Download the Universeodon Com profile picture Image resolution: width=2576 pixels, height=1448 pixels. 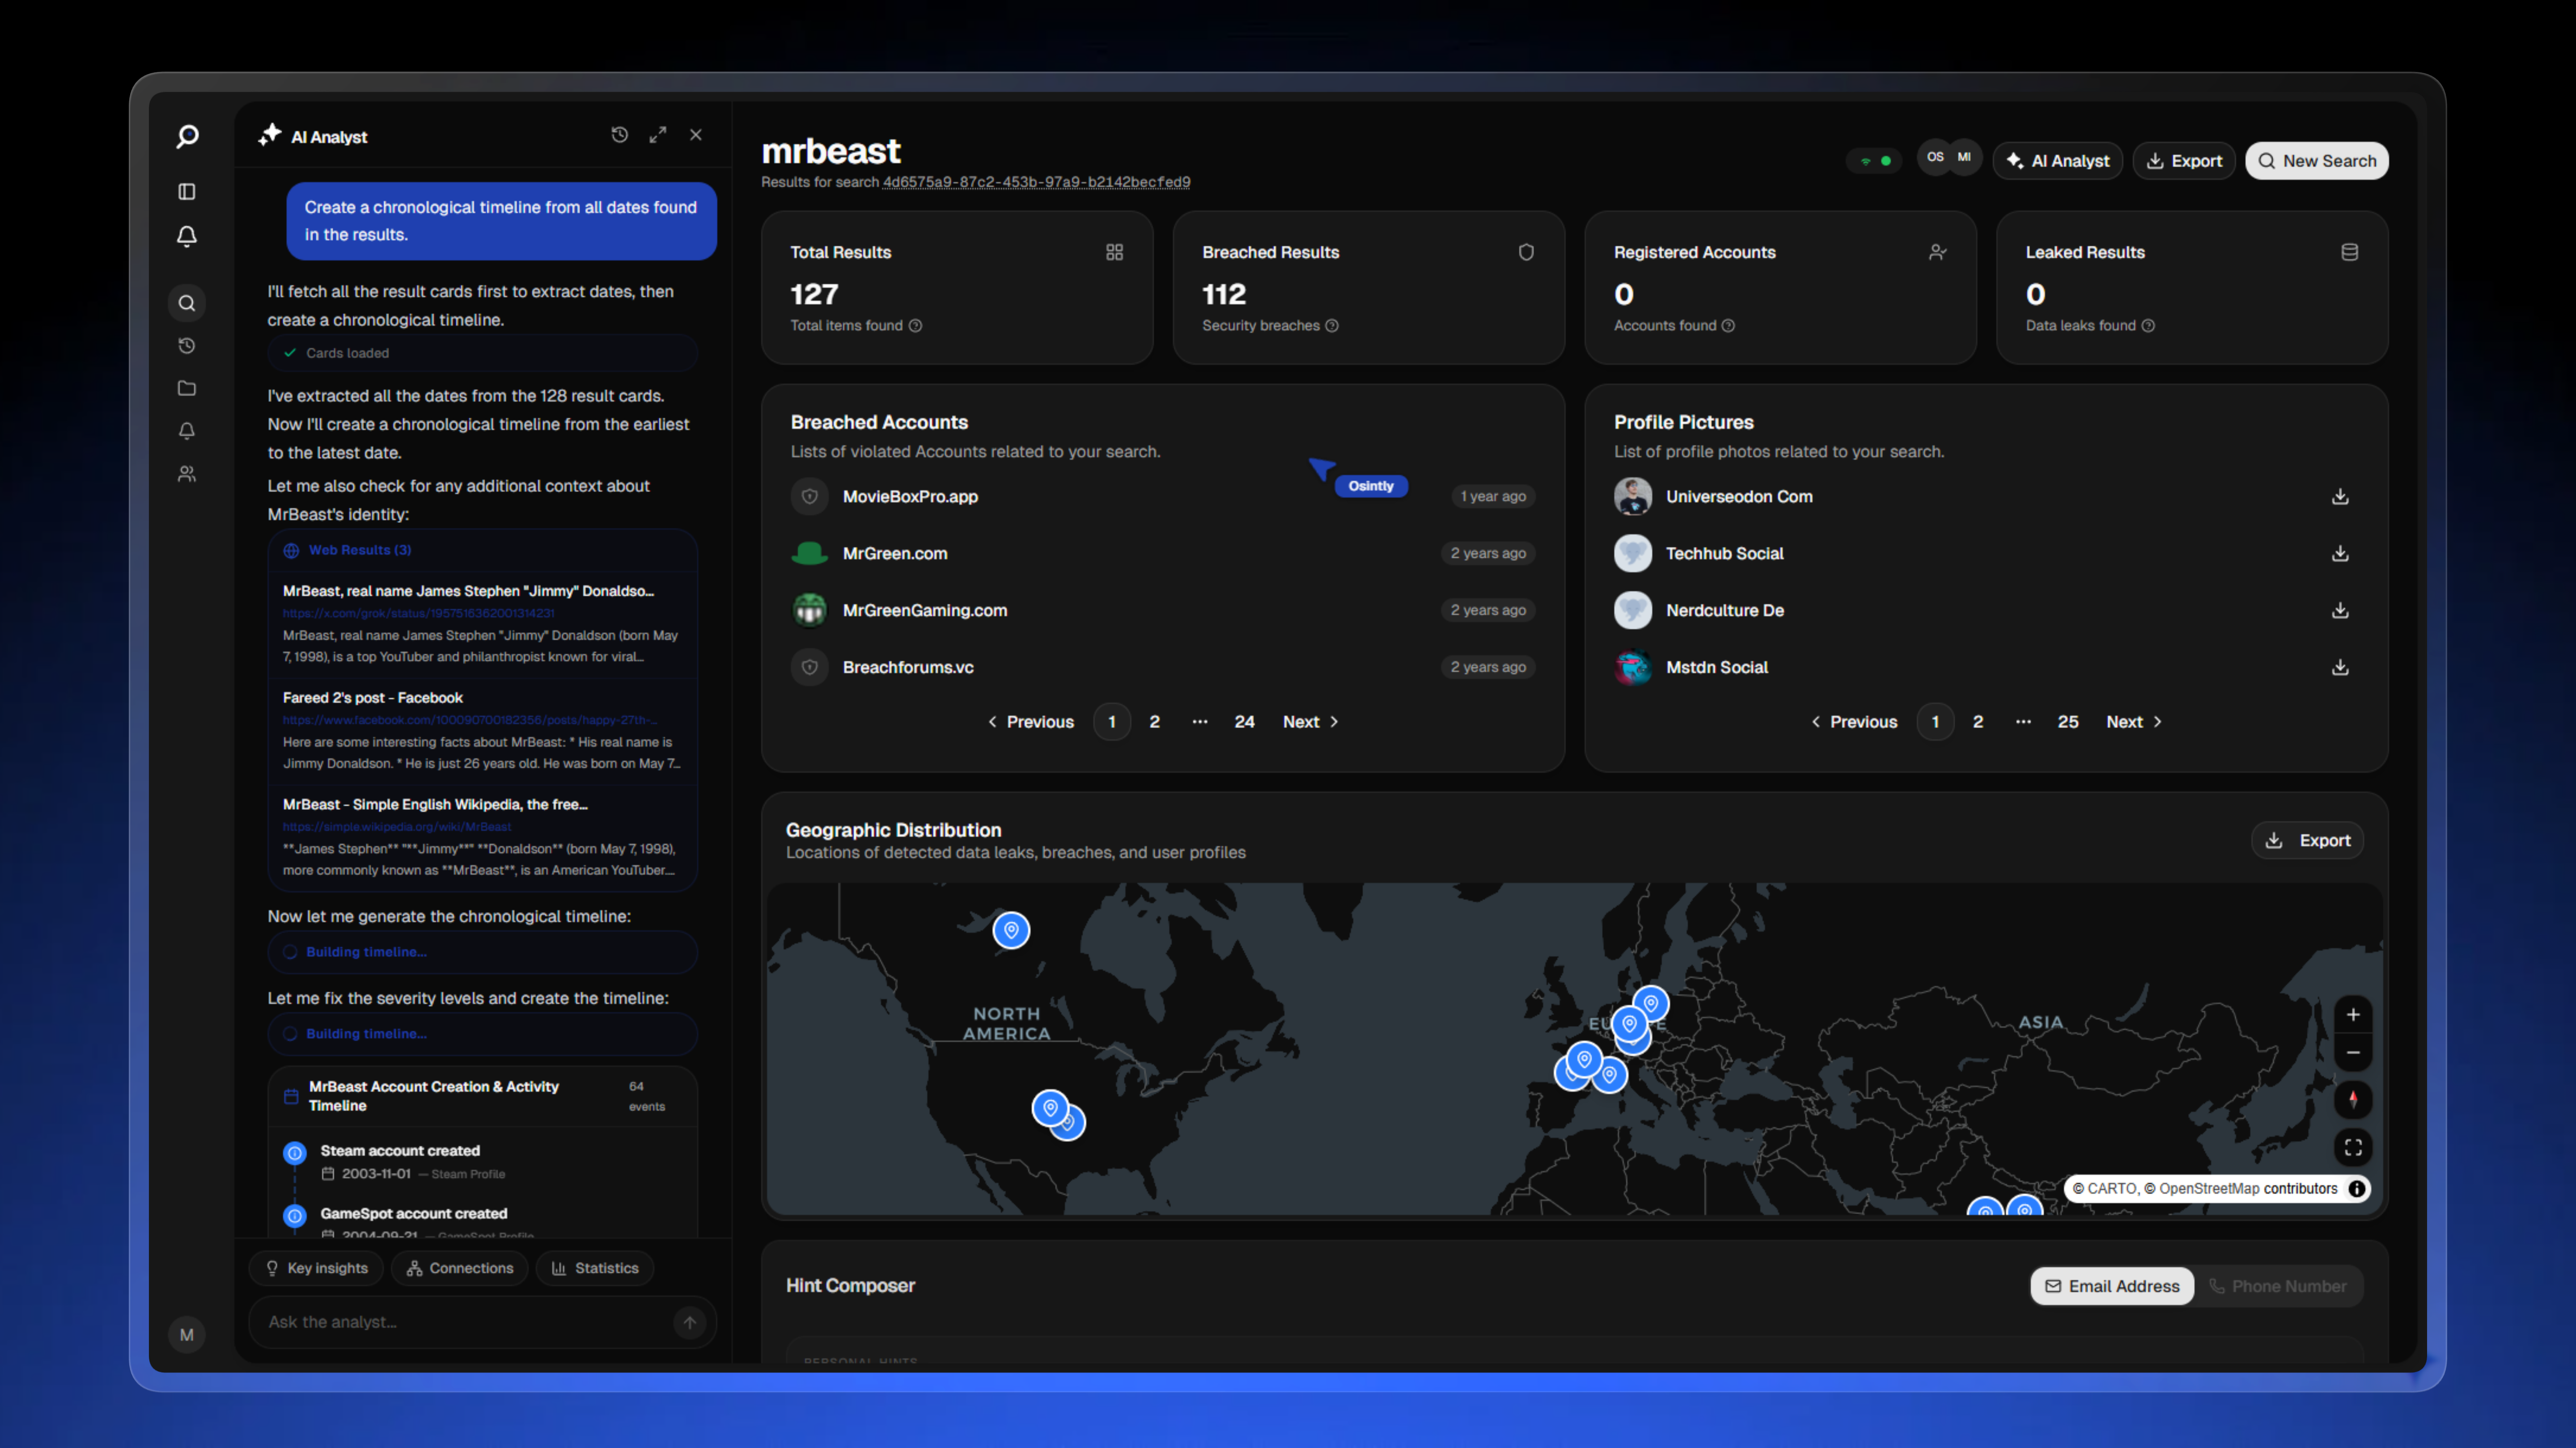point(2340,497)
